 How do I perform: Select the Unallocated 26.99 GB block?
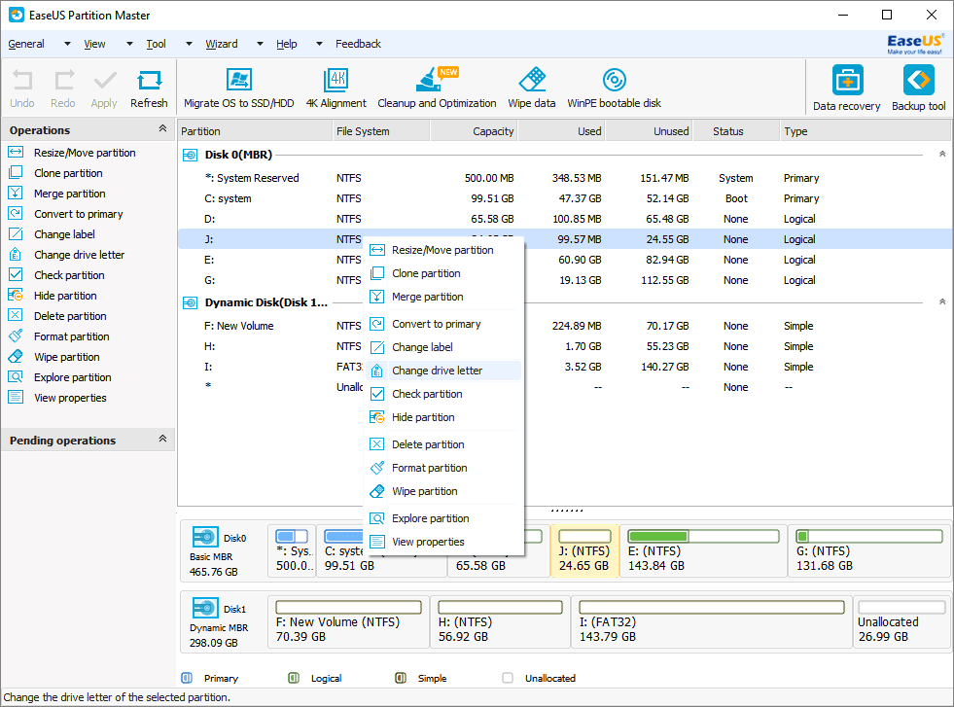tap(901, 621)
